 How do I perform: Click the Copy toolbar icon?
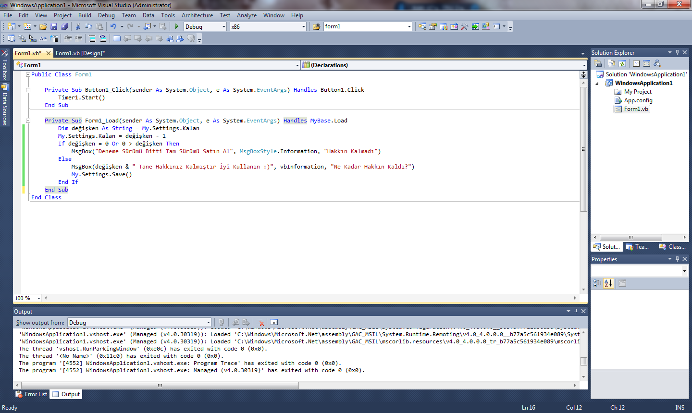click(88, 26)
